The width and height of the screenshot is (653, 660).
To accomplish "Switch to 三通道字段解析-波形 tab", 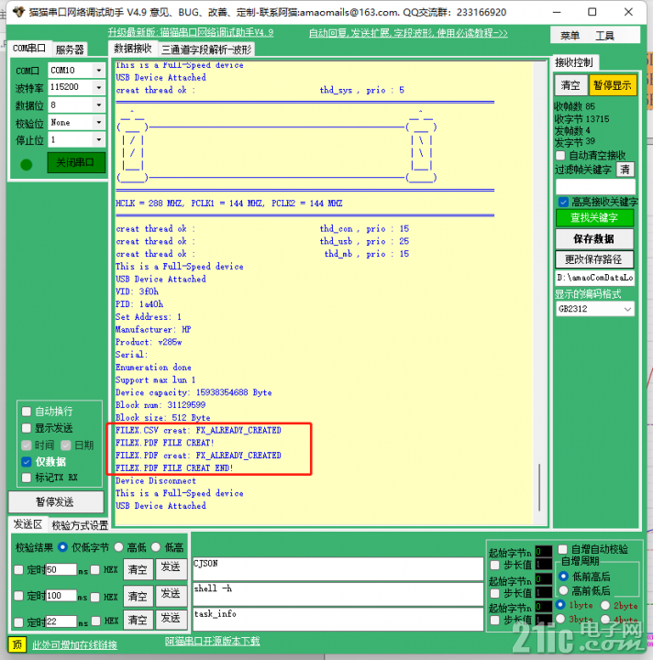I will (x=206, y=49).
